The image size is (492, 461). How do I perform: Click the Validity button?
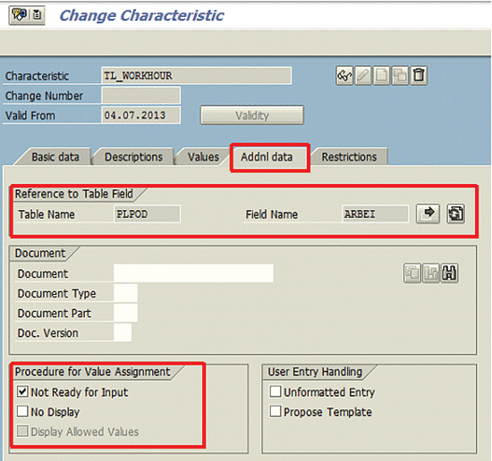(252, 115)
